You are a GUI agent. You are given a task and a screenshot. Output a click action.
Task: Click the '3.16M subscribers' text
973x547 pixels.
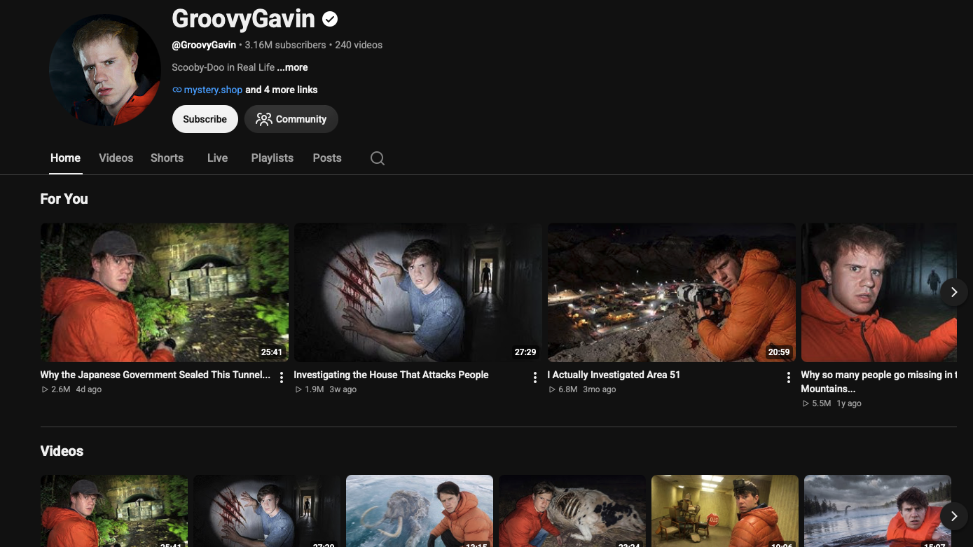click(285, 45)
